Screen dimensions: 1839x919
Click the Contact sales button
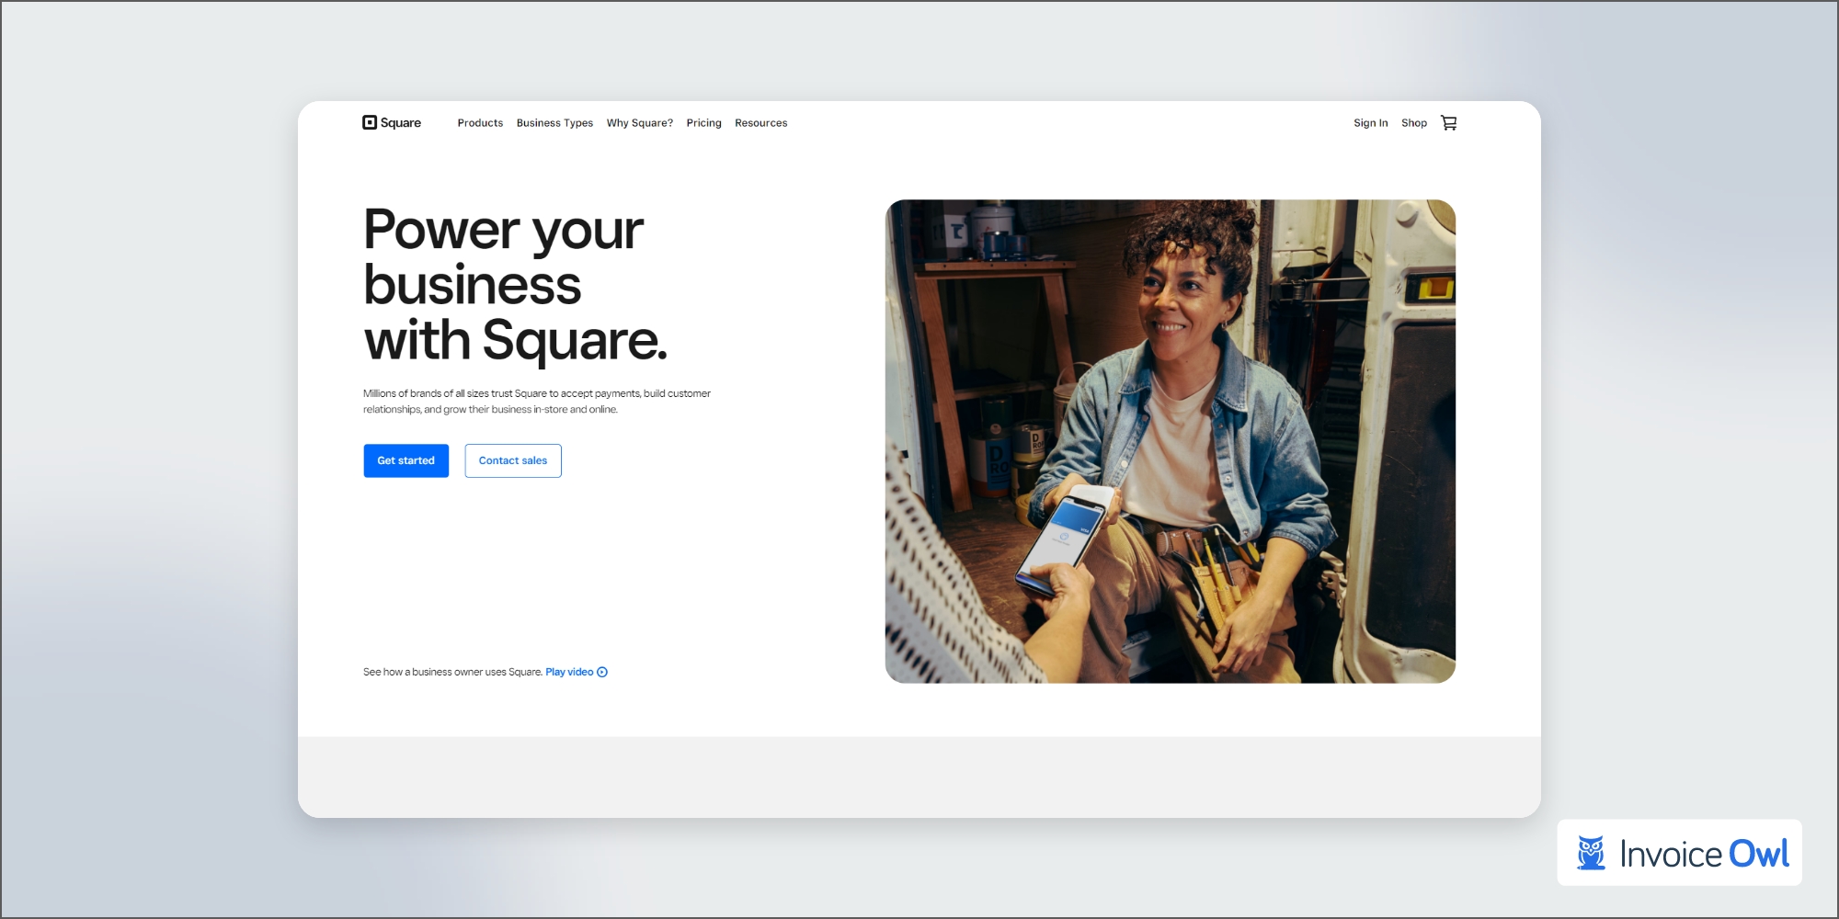513,460
